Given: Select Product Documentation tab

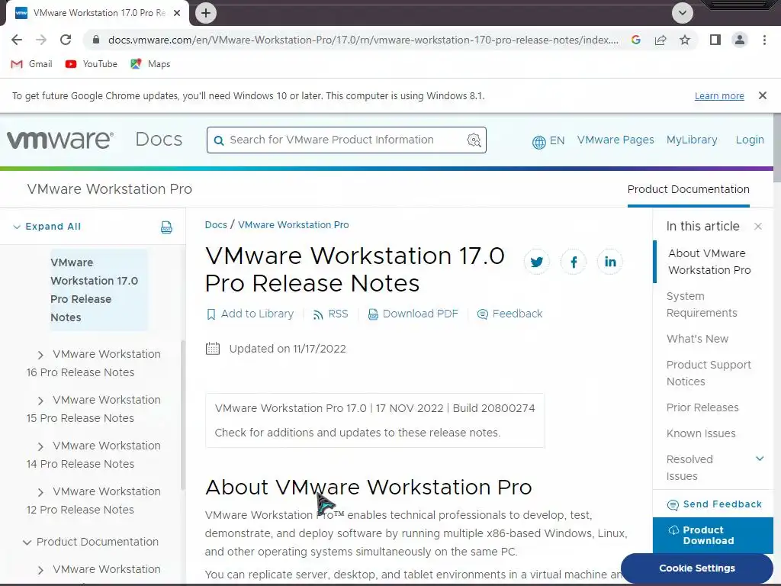Looking at the screenshot, I should click(x=689, y=189).
